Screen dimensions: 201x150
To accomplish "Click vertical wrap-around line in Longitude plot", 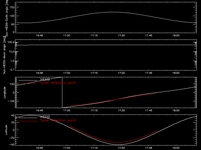I will click(x=62, y=92).
